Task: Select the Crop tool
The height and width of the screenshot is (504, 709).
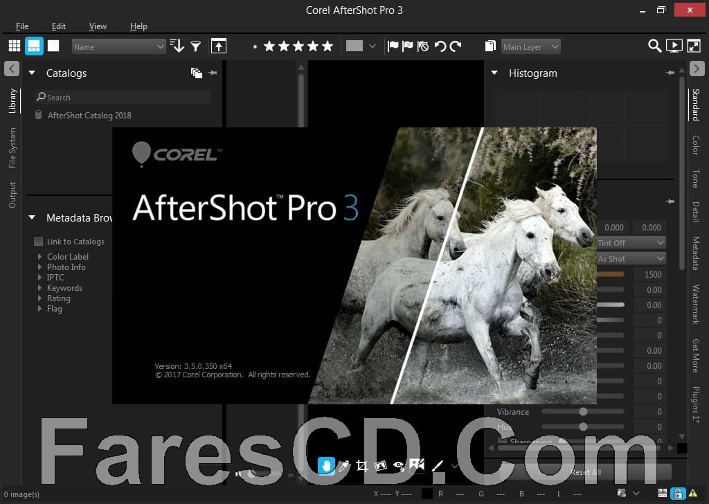Action: [361, 466]
